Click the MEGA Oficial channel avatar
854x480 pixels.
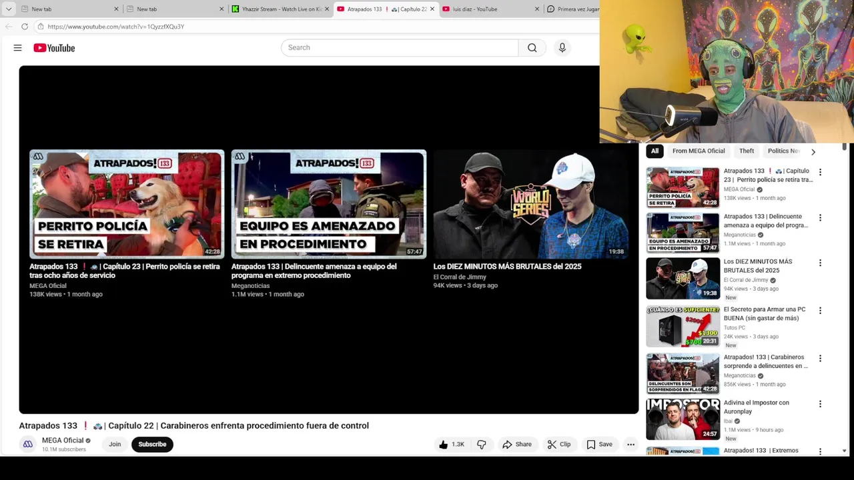(27, 444)
